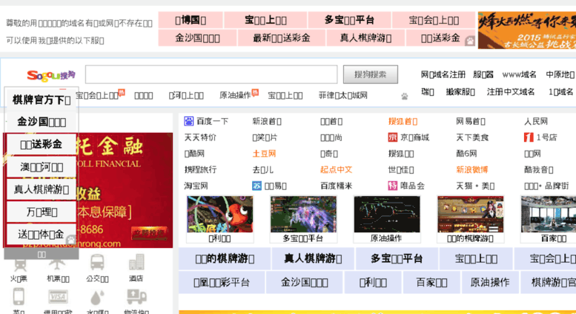The image size is (576, 314).
Task: Click the 最新 送彩金 pink banner link
Action: click(282, 38)
